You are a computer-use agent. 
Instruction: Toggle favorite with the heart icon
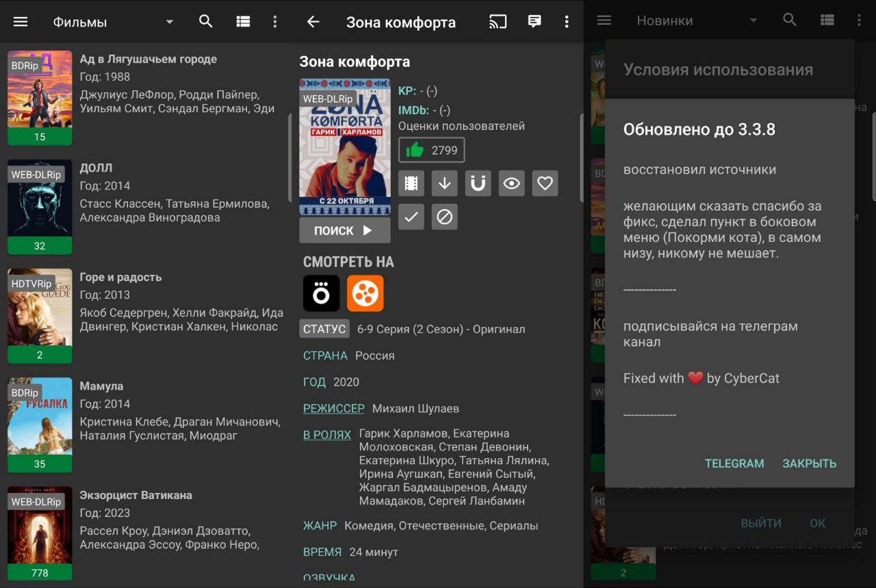[x=545, y=183]
